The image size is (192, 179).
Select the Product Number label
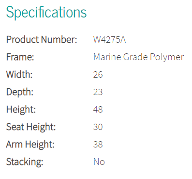click(x=42, y=39)
